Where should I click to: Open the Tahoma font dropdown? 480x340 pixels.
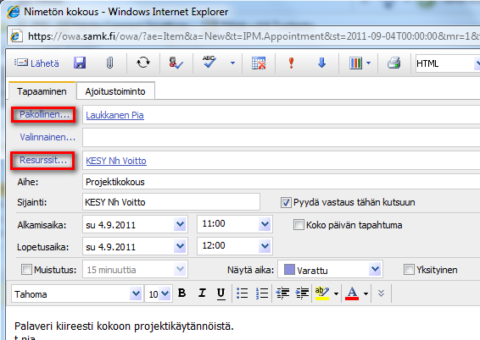136,294
